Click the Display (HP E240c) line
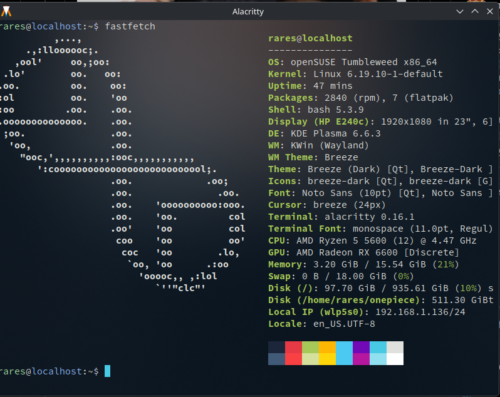This screenshot has width=500, height=397. [x=380, y=121]
